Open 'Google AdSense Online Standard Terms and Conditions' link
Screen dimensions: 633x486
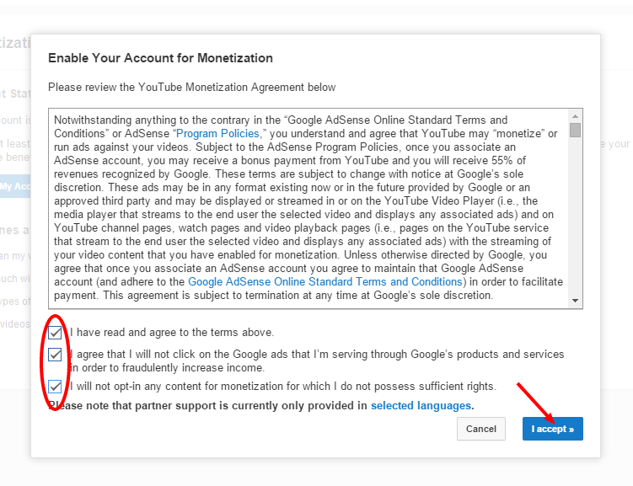coord(325,281)
